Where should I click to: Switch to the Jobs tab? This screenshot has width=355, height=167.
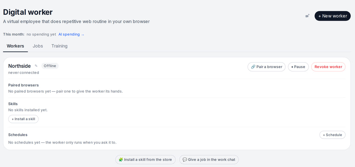pos(38,46)
